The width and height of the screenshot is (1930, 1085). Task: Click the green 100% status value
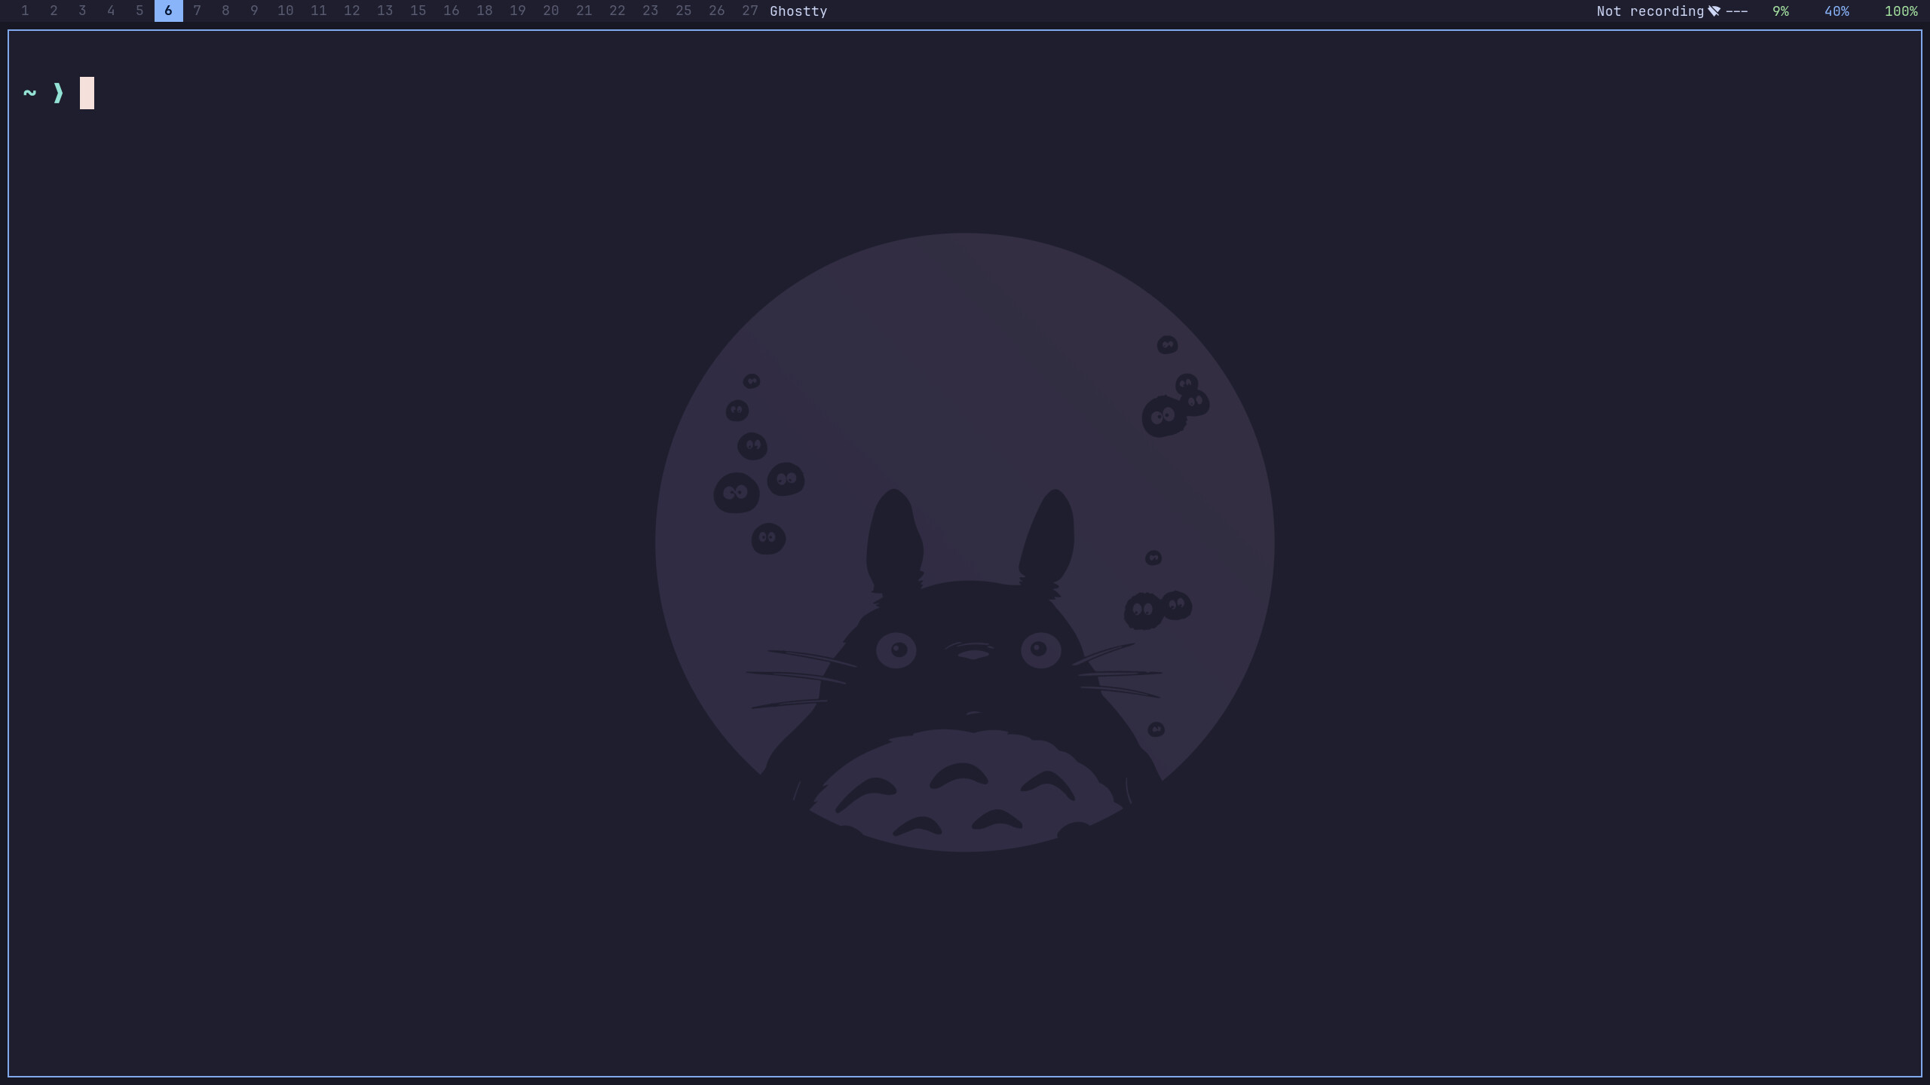pos(1901,11)
